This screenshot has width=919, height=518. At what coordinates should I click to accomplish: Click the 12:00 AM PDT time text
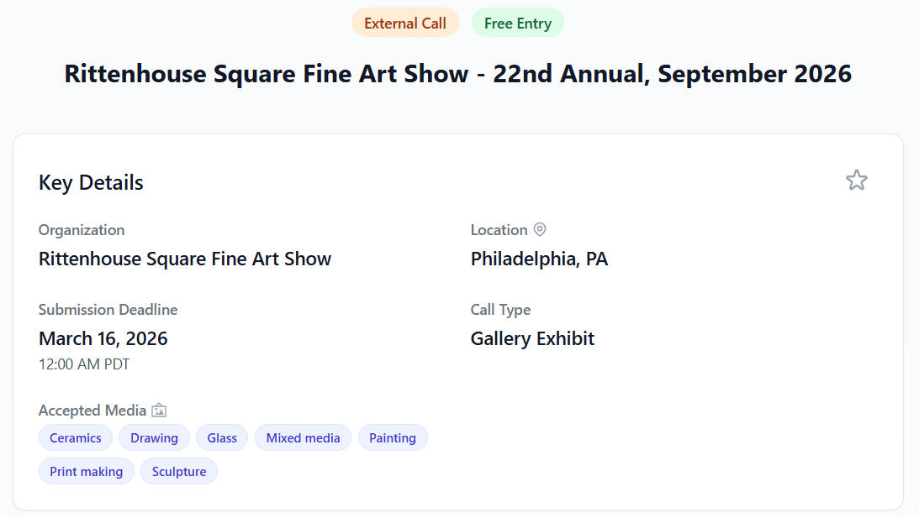coord(84,364)
